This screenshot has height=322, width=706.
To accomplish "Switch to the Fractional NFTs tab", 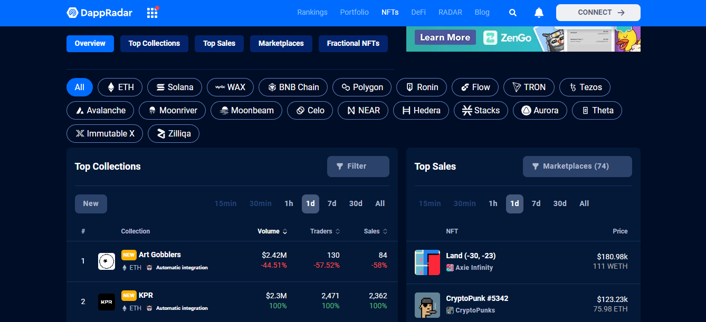I will (353, 43).
